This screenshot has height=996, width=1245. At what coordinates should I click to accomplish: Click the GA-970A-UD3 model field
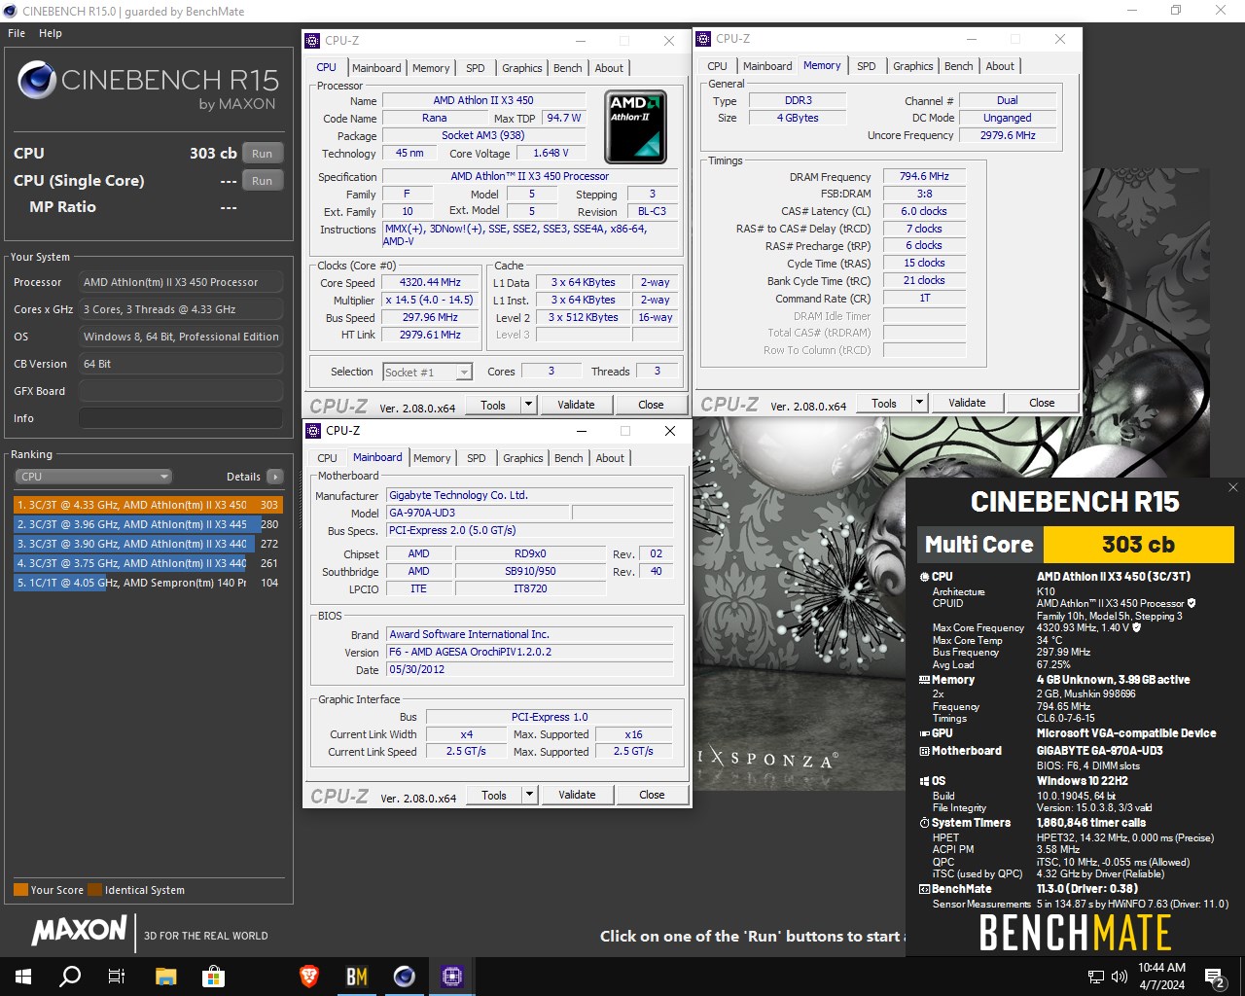click(479, 513)
